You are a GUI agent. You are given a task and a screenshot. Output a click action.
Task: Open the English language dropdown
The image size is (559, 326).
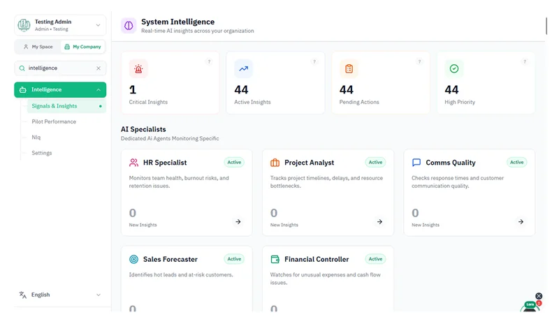pos(60,295)
